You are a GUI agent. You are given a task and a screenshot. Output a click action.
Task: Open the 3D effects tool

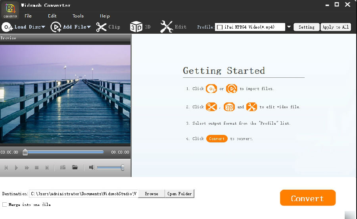tap(140, 27)
